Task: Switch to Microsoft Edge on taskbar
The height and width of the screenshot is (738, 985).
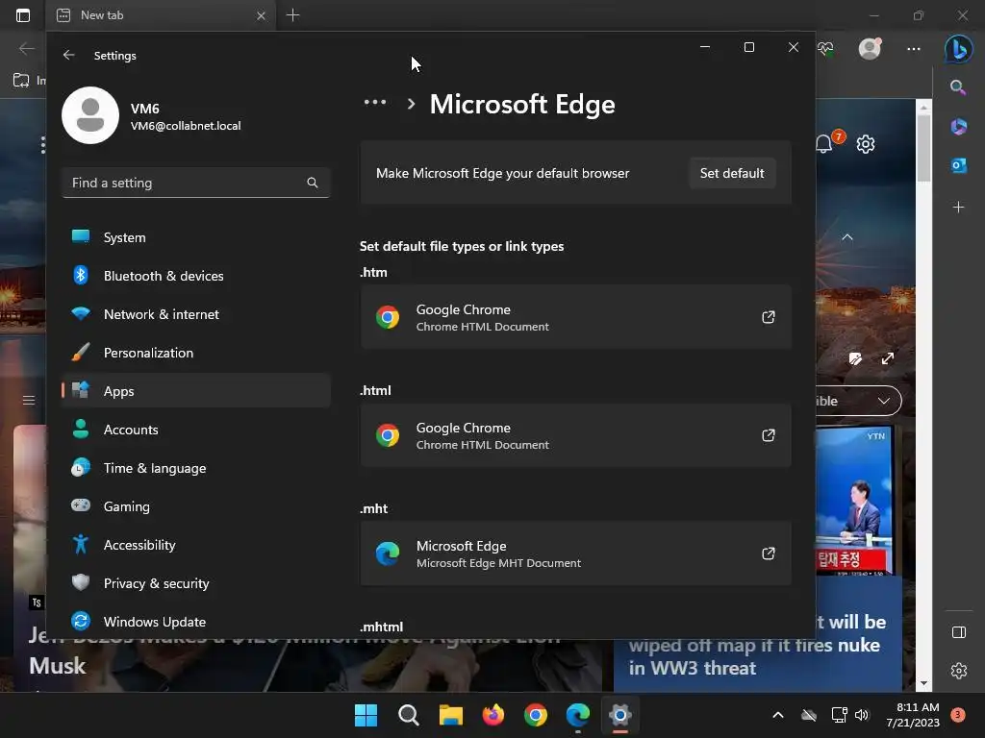Action: 578,715
